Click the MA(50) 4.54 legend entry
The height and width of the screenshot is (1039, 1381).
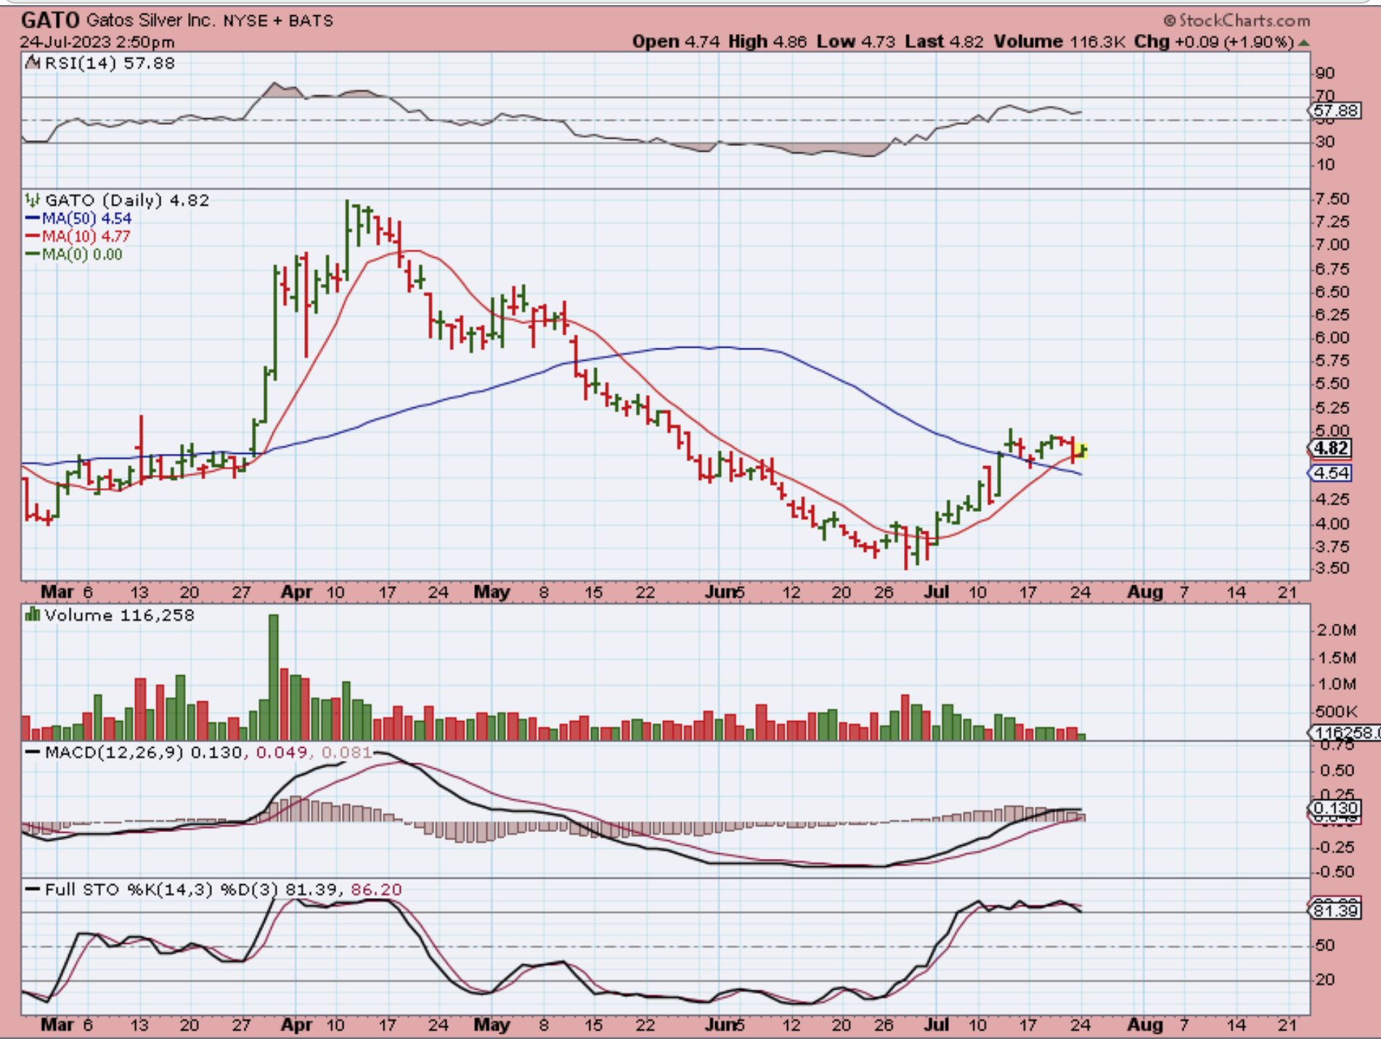tap(78, 219)
